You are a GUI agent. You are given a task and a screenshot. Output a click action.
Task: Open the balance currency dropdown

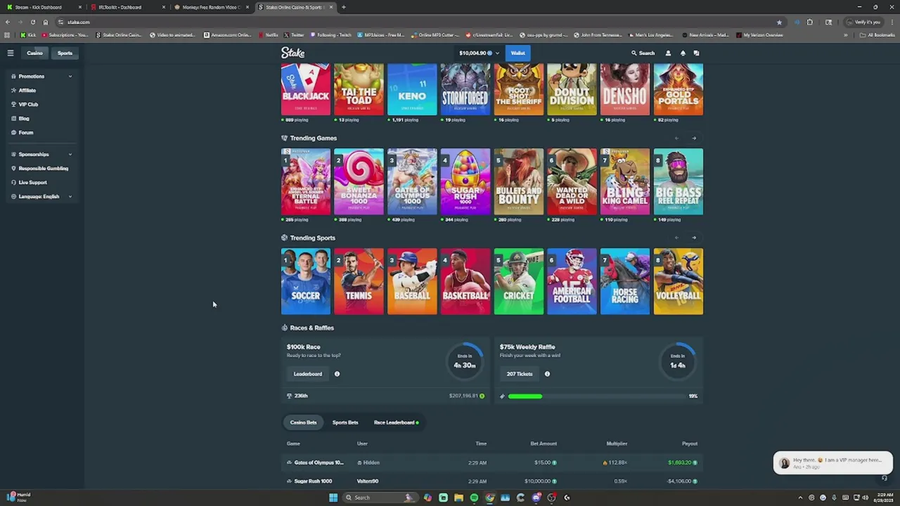click(x=479, y=53)
